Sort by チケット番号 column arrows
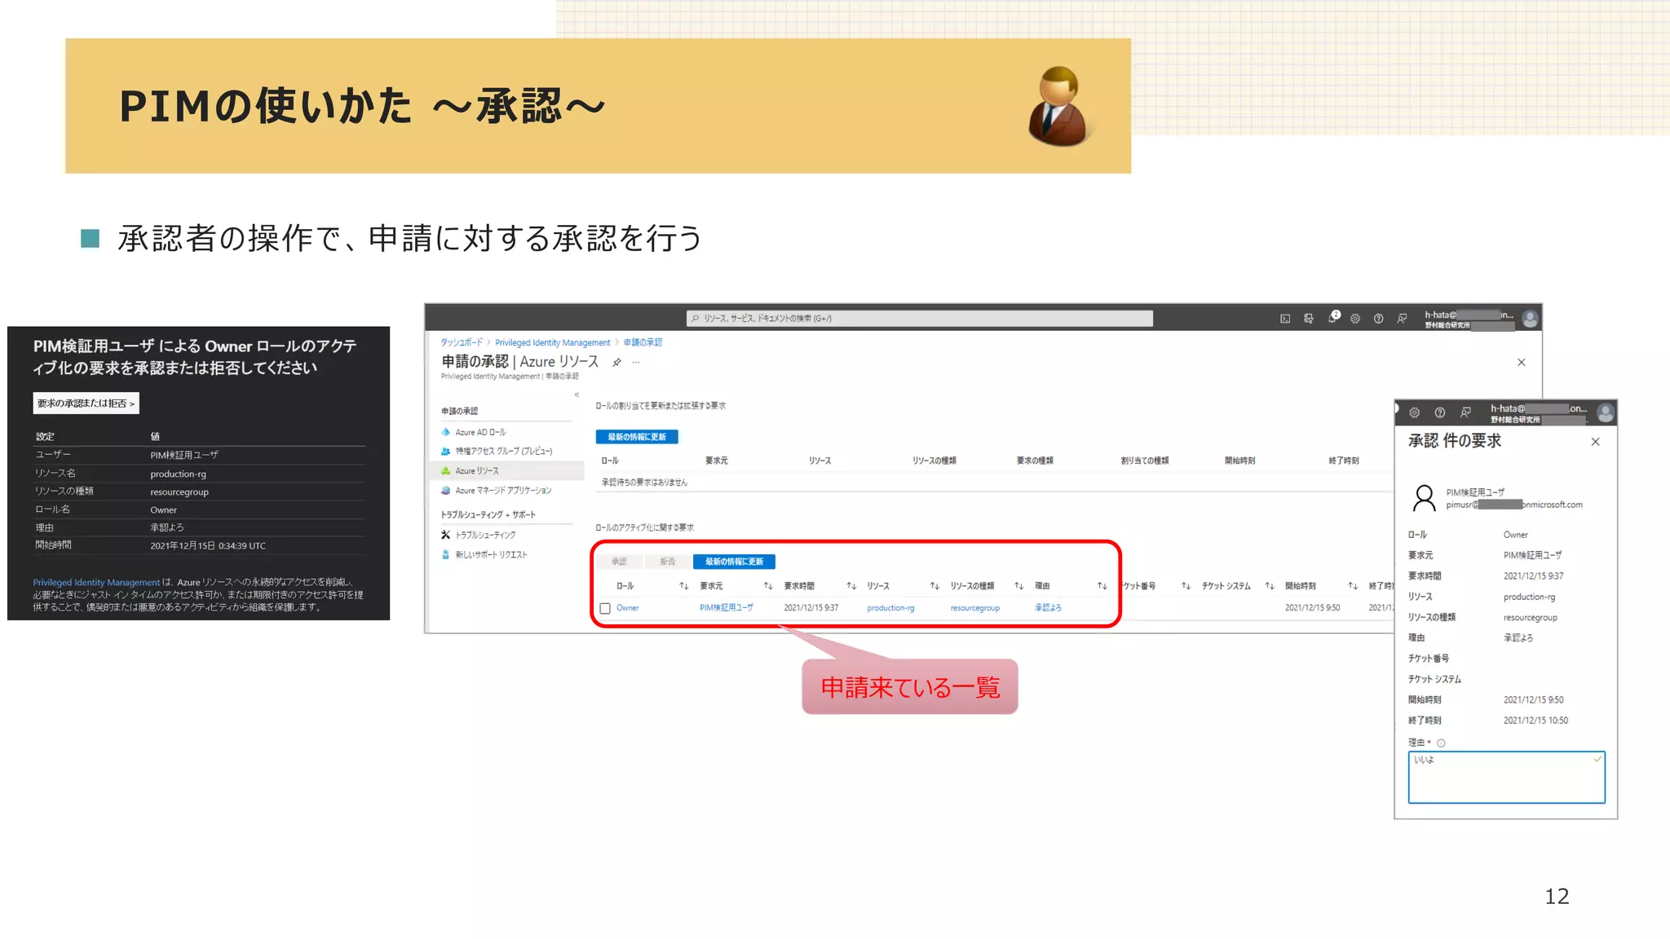Image resolution: width=1670 pixels, height=939 pixels. click(1186, 586)
